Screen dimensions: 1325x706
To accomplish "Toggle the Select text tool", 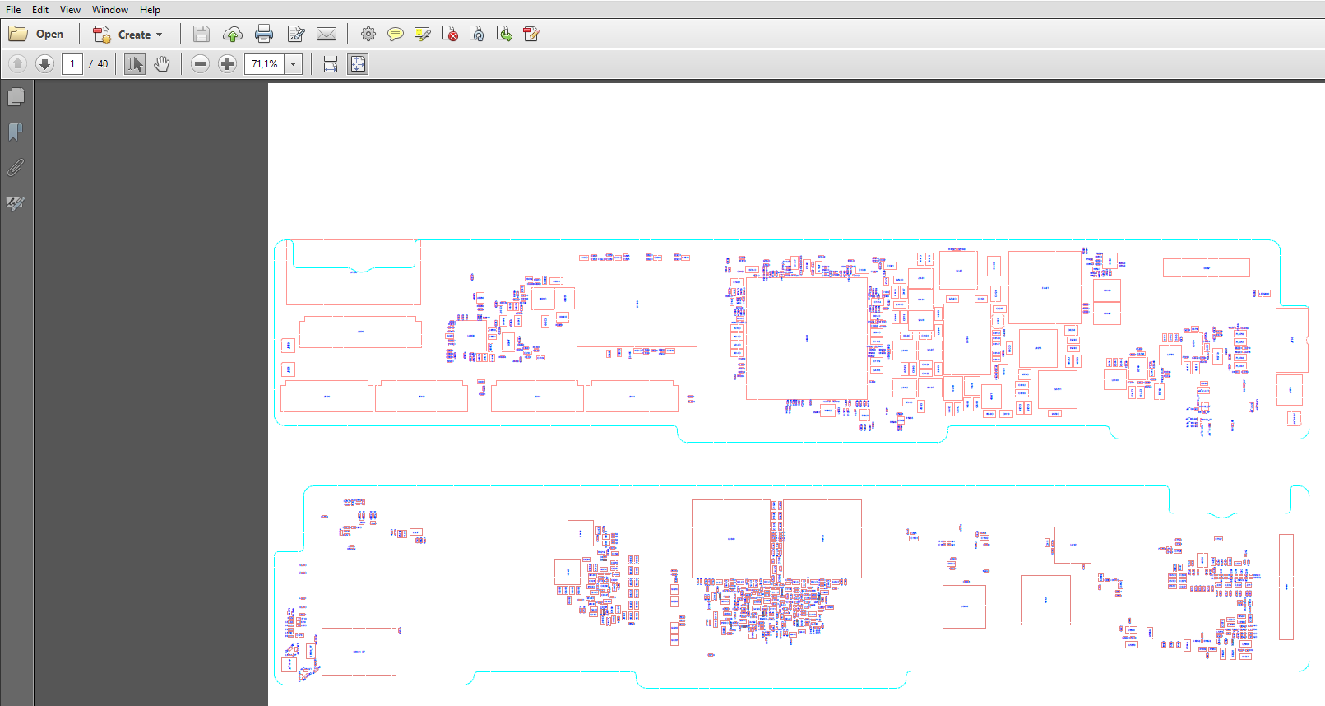I will click(135, 64).
